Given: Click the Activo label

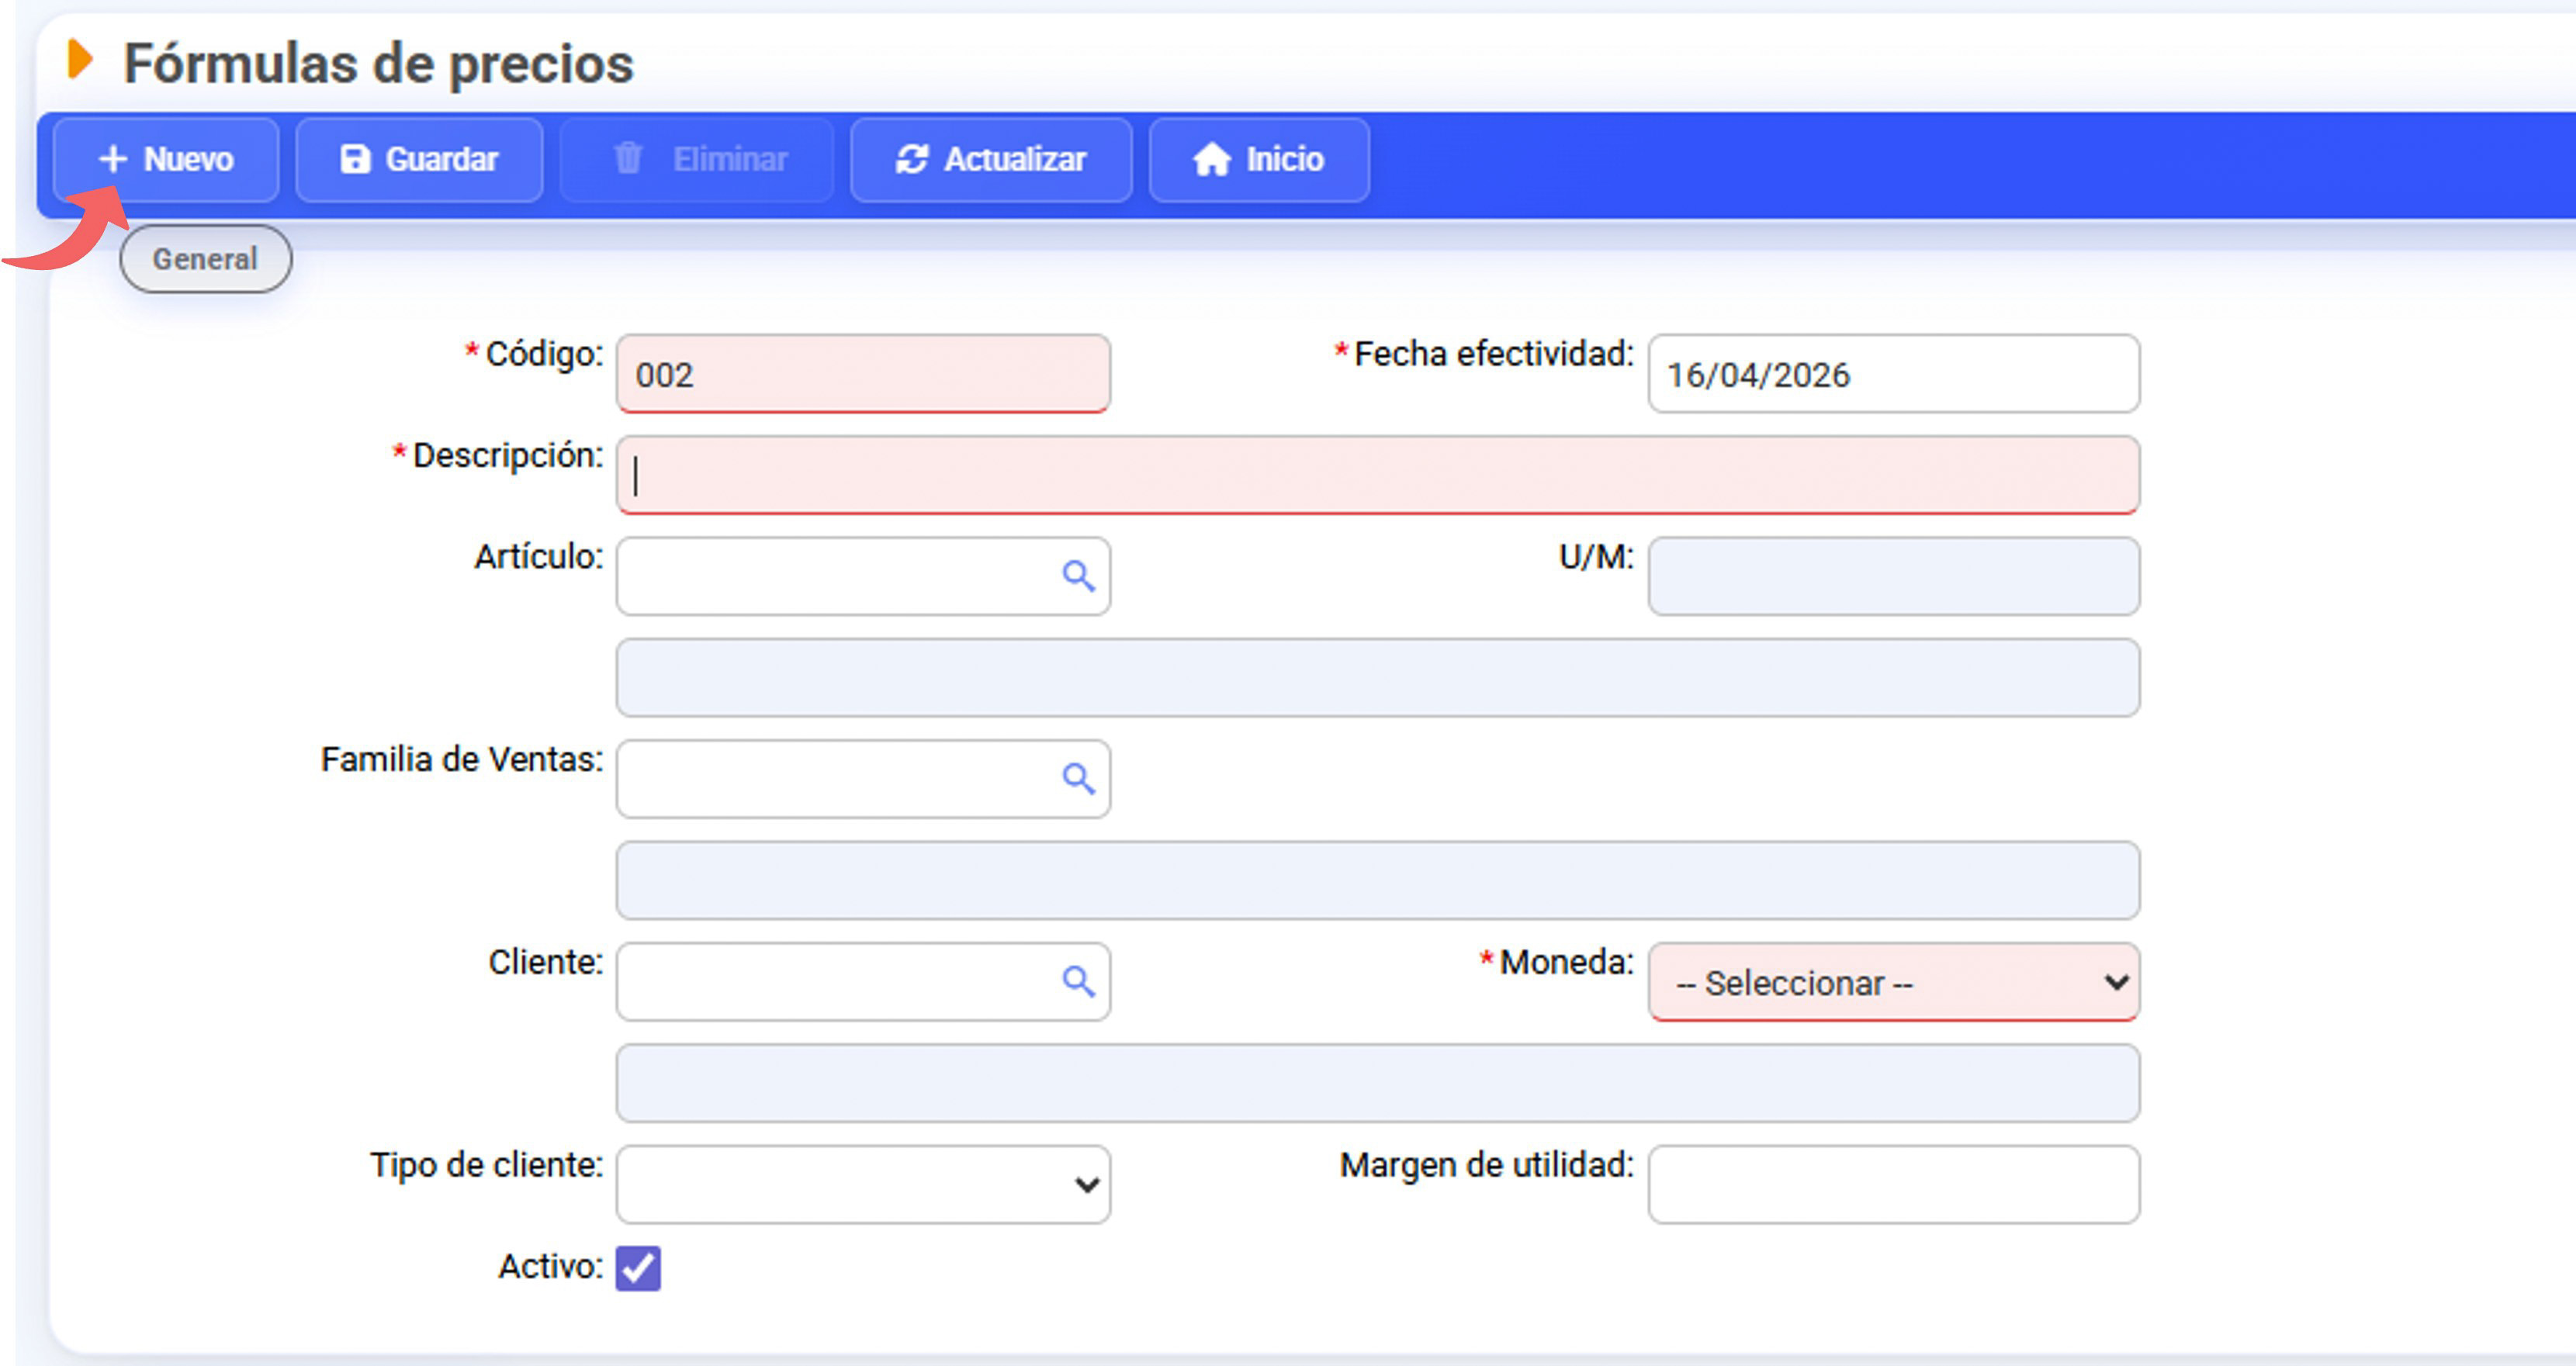Looking at the screenshot, I should pos(551,1267).
